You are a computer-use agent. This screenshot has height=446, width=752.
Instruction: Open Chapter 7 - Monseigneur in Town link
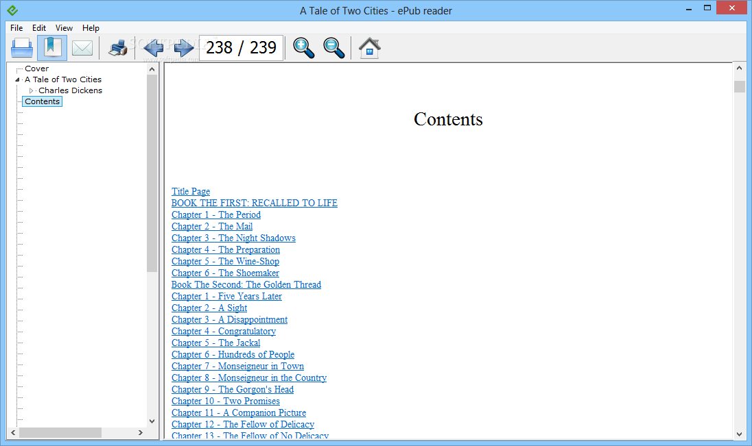(238, 367)
